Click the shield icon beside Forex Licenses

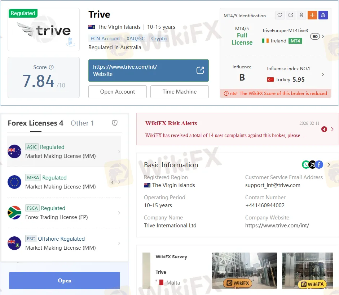(115, 123)
